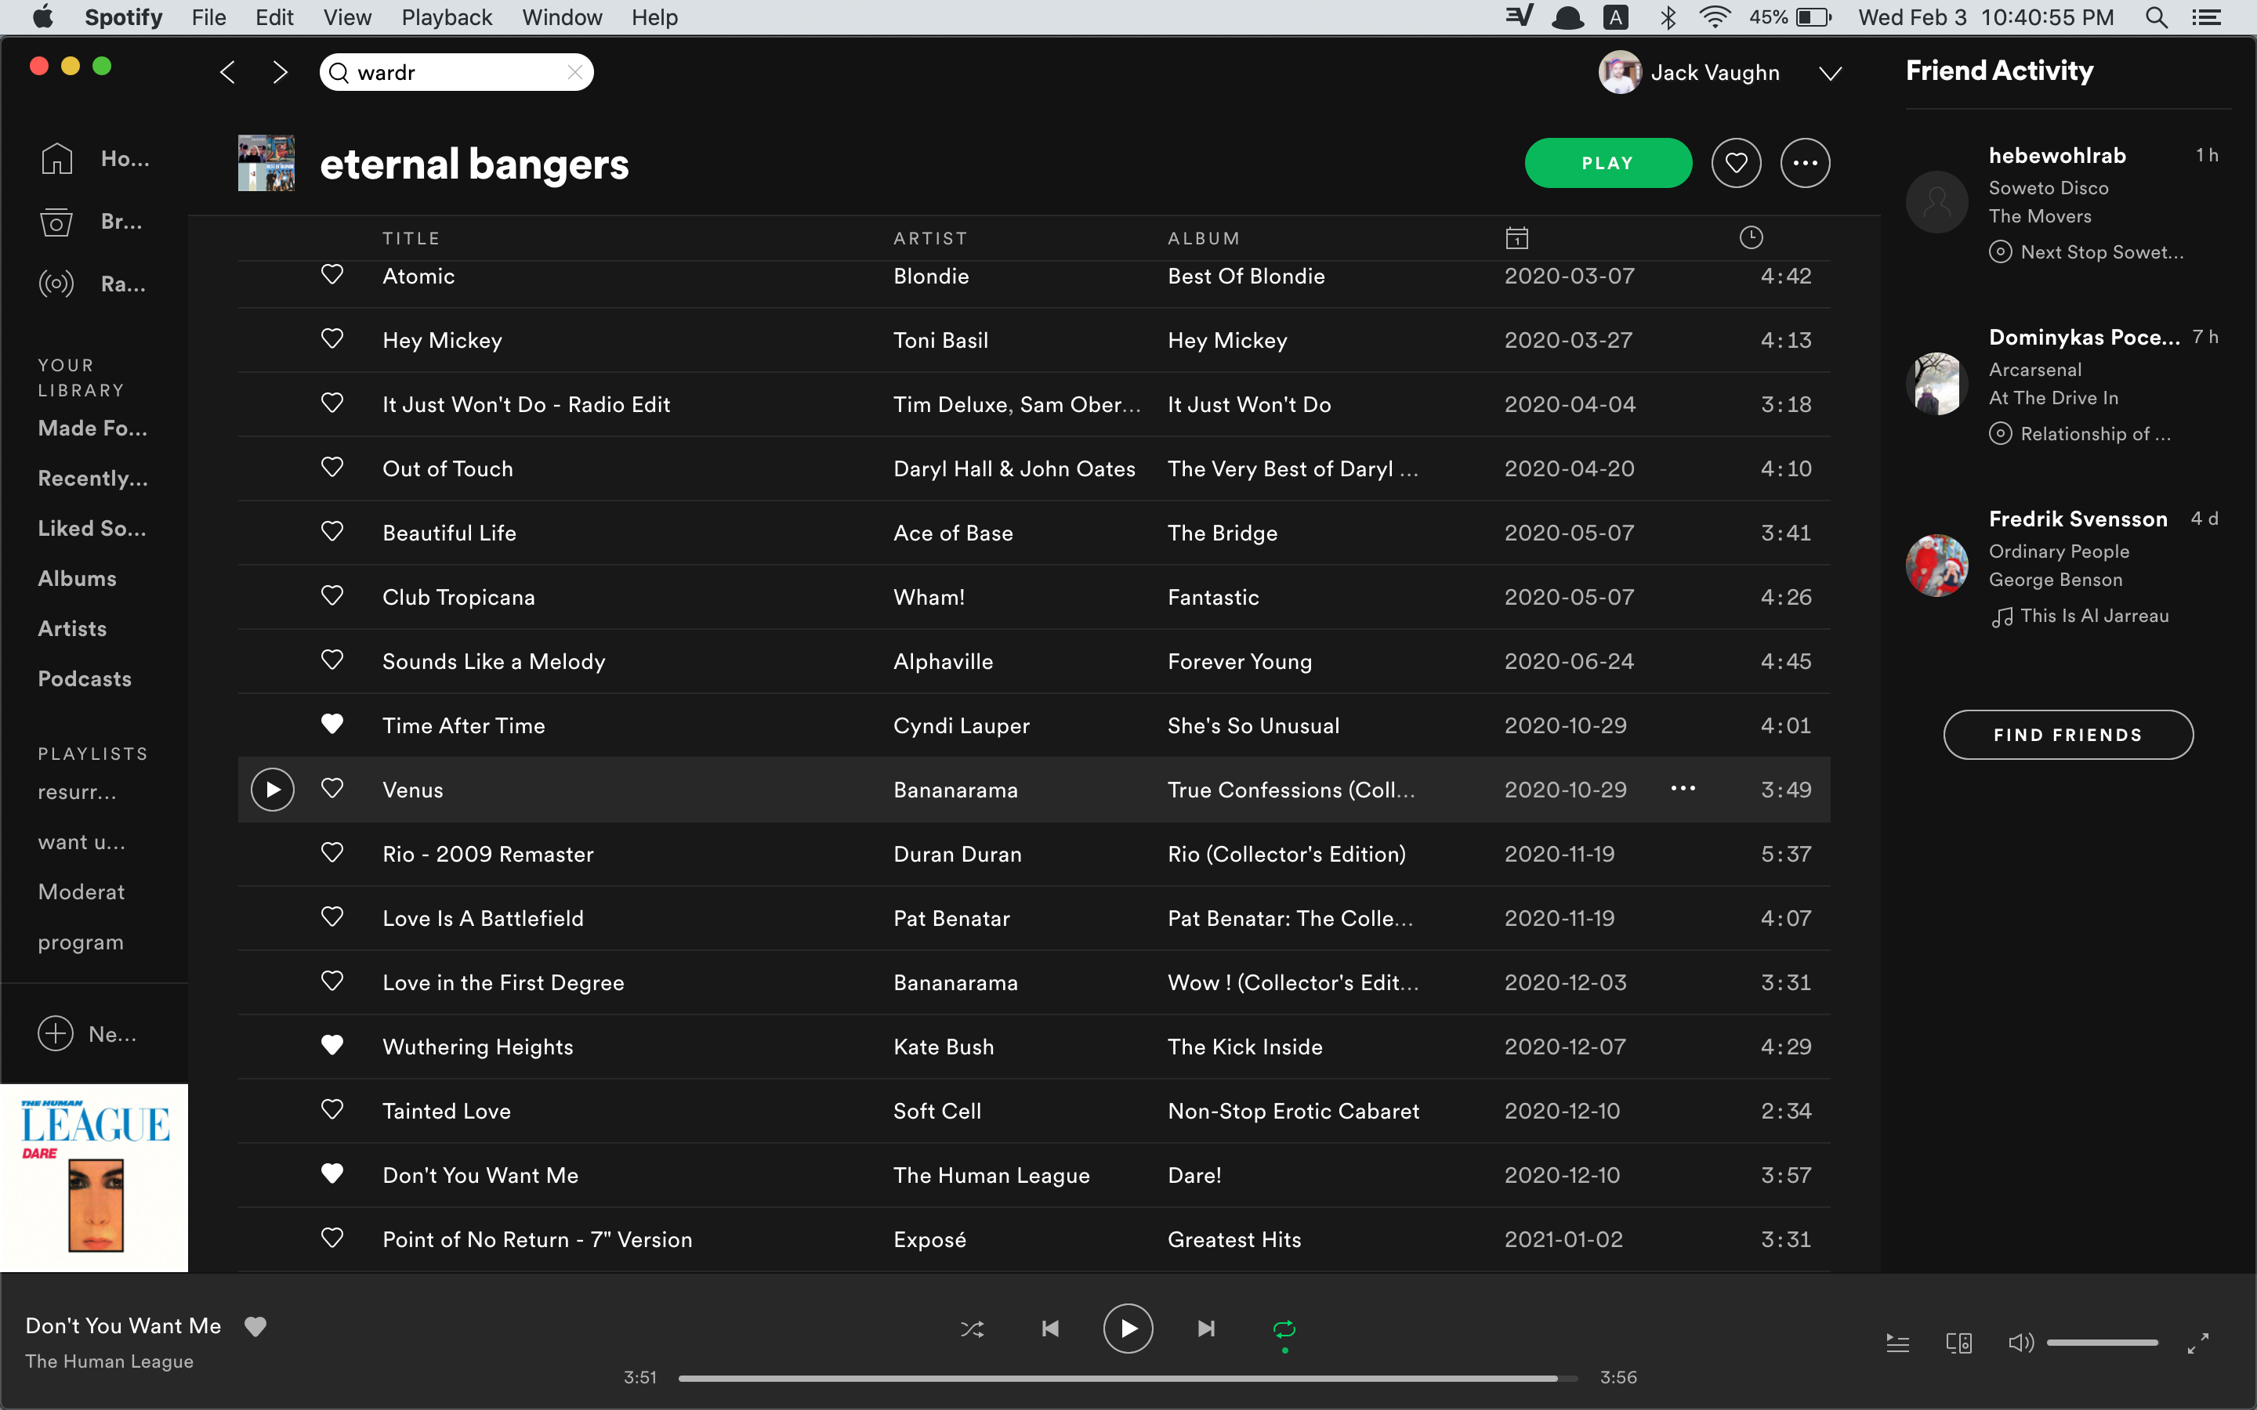Open Liked Songs in library
Image resolution: width=2257 pixels, height=1410 pixels.
pos(92,529)
